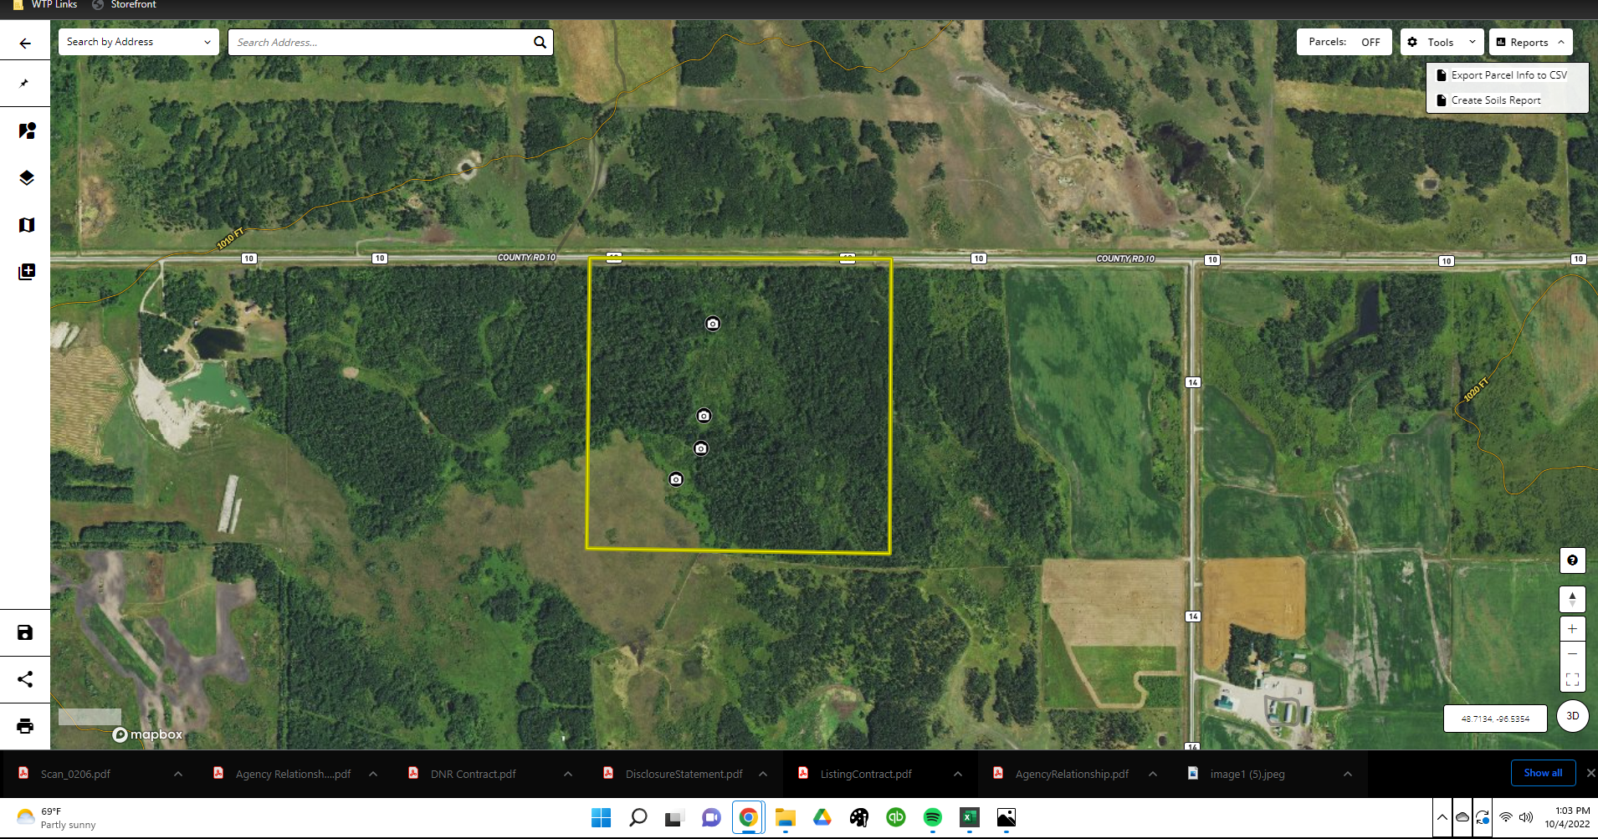The image size is (1598, 839).
Task: Click the save disk icon
Action: point(25,632)
